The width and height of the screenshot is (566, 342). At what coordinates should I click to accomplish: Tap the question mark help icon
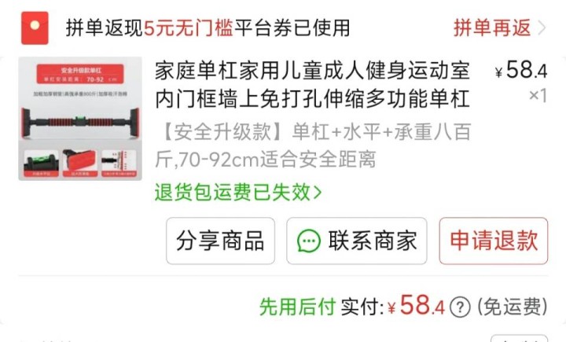pos(460,307)
